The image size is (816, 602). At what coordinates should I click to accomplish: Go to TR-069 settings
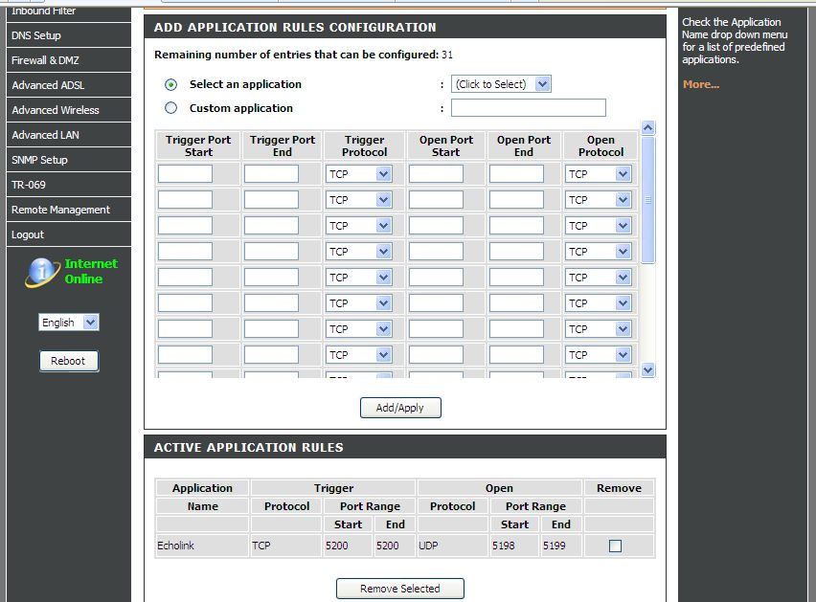tap(69, 185)
